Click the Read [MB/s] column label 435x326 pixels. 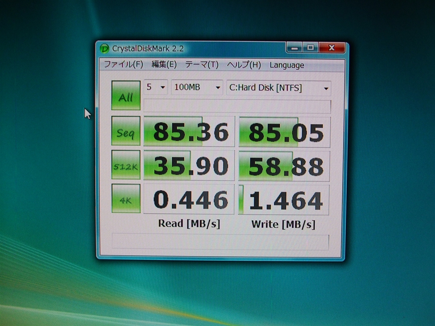(189, 223)
